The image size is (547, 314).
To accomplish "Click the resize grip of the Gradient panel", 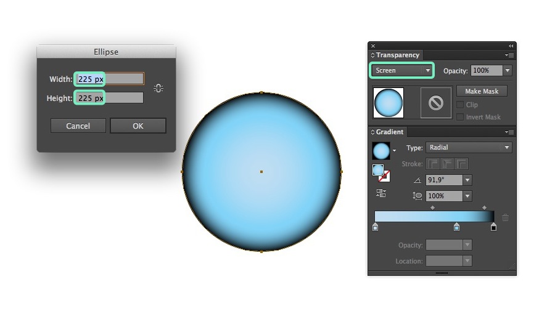I will point(512,267).
